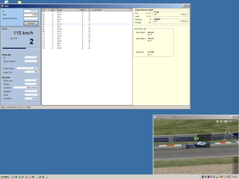Focus the IP address input field
The height and width of the screenshot is (179, 239).
point(31,11)
